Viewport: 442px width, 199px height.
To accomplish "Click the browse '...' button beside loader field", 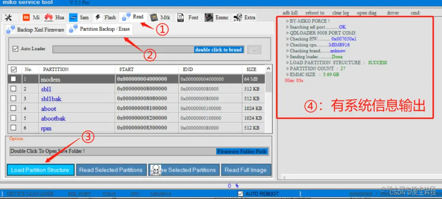I will [254, 50].
